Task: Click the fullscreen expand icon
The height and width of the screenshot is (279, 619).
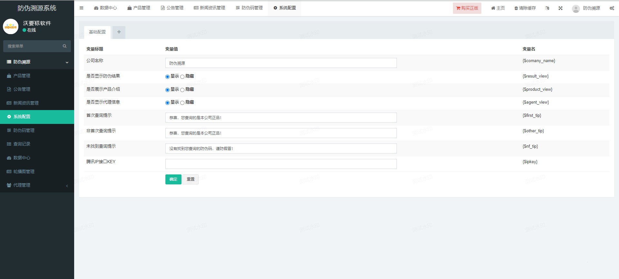Action: 561,8
